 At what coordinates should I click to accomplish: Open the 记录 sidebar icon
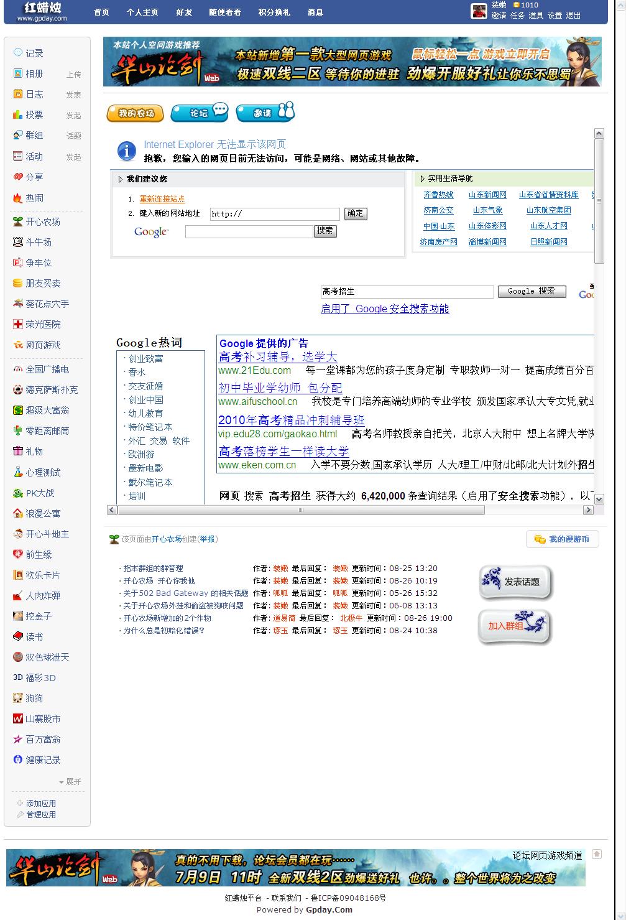(x=18, y=53)
